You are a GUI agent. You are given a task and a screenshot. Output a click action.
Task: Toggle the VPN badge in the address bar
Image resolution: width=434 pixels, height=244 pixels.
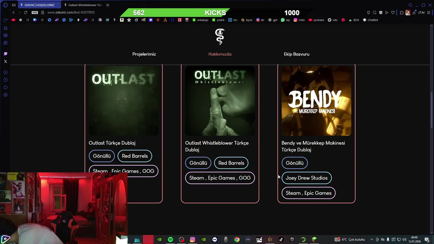35,13
